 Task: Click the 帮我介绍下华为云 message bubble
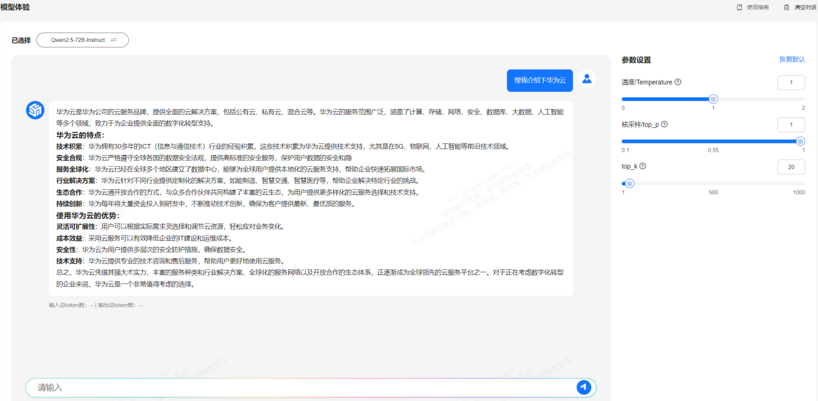[540, 80]
